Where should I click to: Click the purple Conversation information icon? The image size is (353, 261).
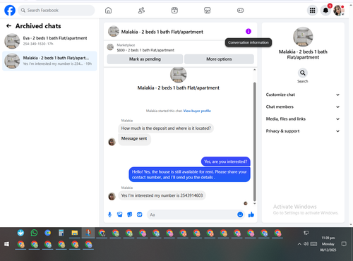[249, 31]
